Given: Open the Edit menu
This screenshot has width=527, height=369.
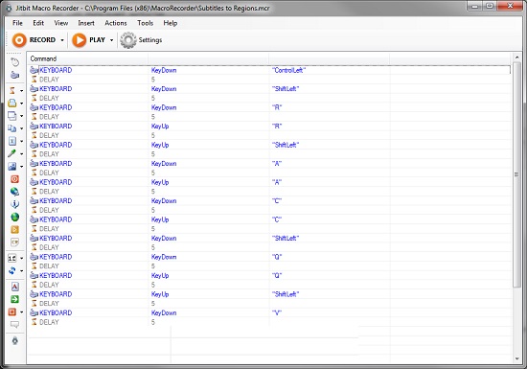Looking at the screenshot, I should coord(38,23).
